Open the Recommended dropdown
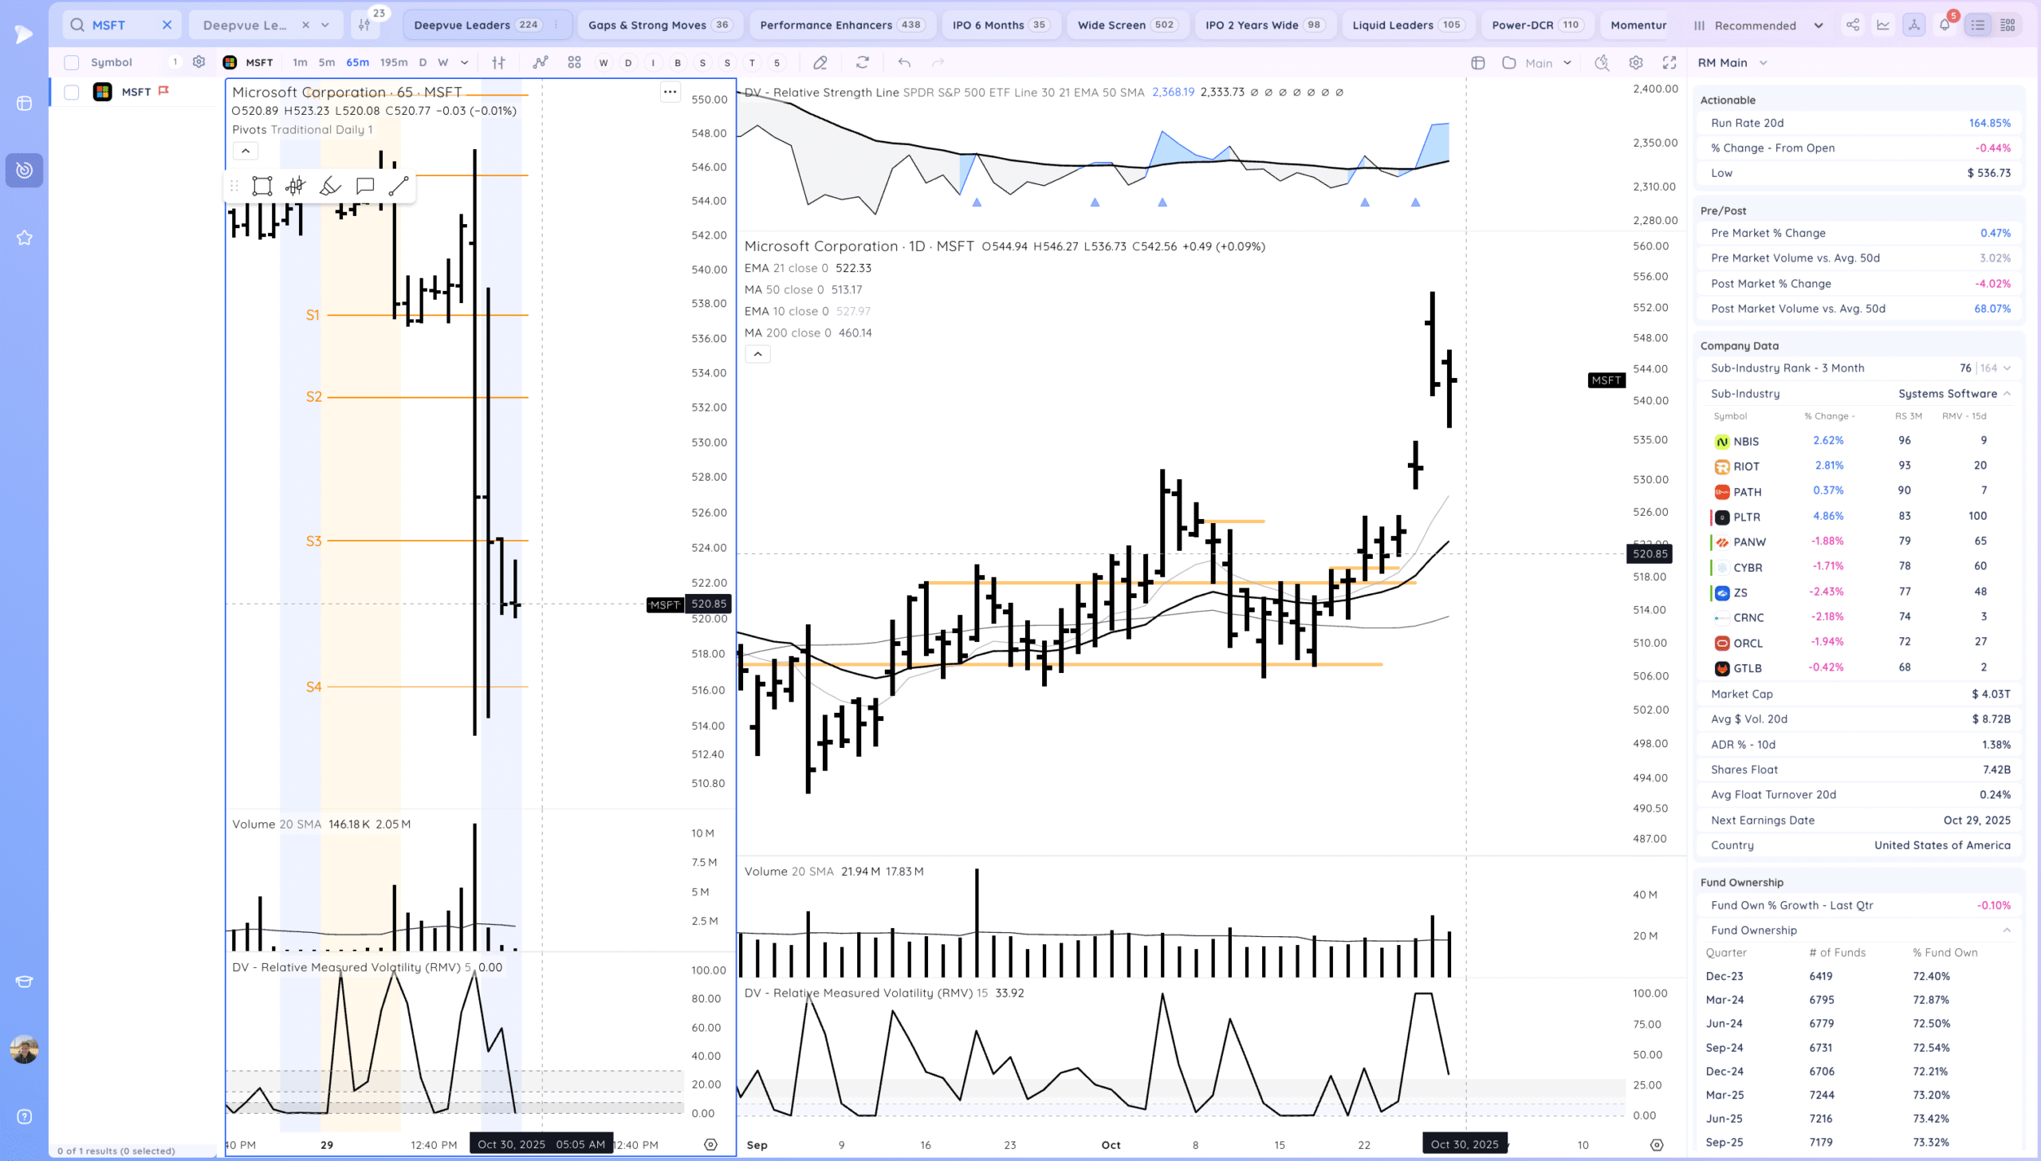2041x1161 pixels. (1757, 25)
